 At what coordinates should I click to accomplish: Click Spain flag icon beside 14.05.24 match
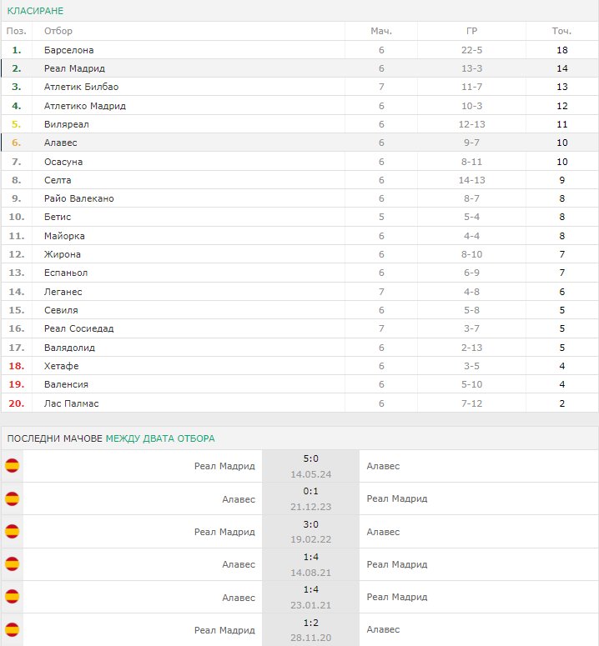coord(12,466)
